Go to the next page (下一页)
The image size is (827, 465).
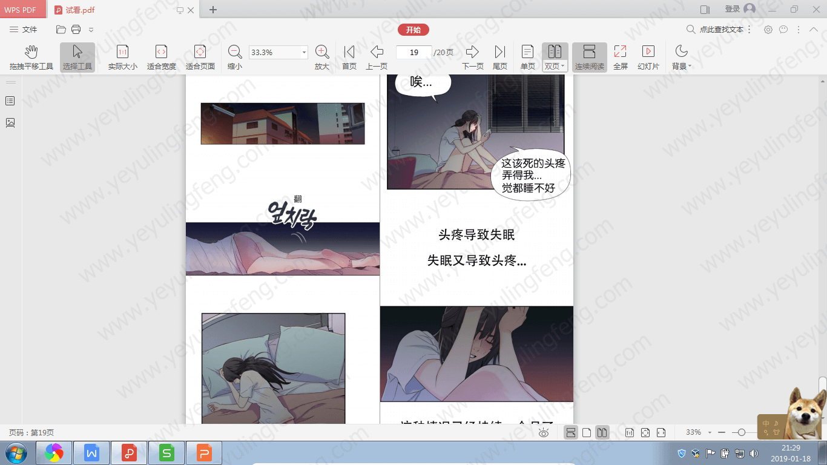pyautogui.click(x=473, y=58)
